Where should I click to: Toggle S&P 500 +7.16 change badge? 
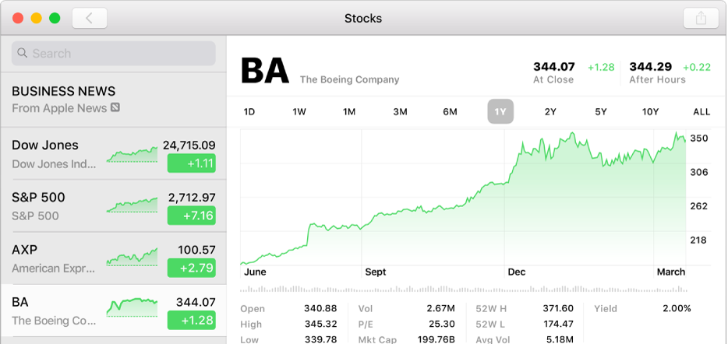(x=191, y=216)
